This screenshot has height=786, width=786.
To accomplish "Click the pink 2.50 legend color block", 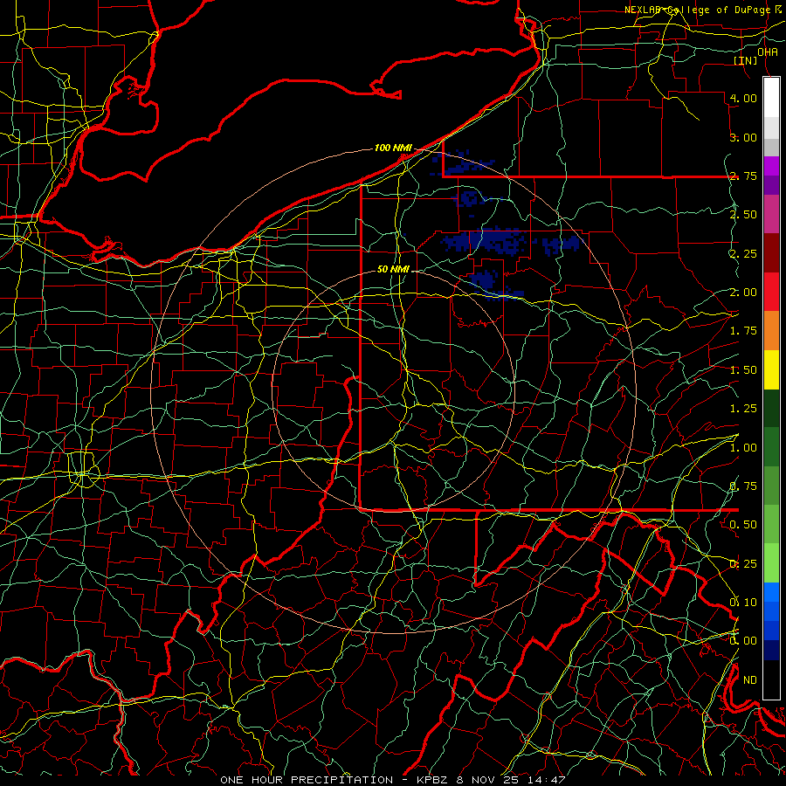I will point(771,214).
